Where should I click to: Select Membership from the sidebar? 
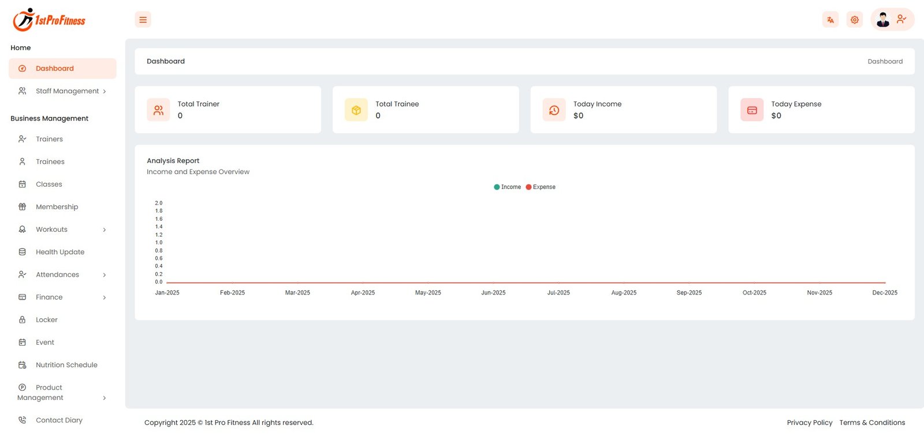point(57,207)
